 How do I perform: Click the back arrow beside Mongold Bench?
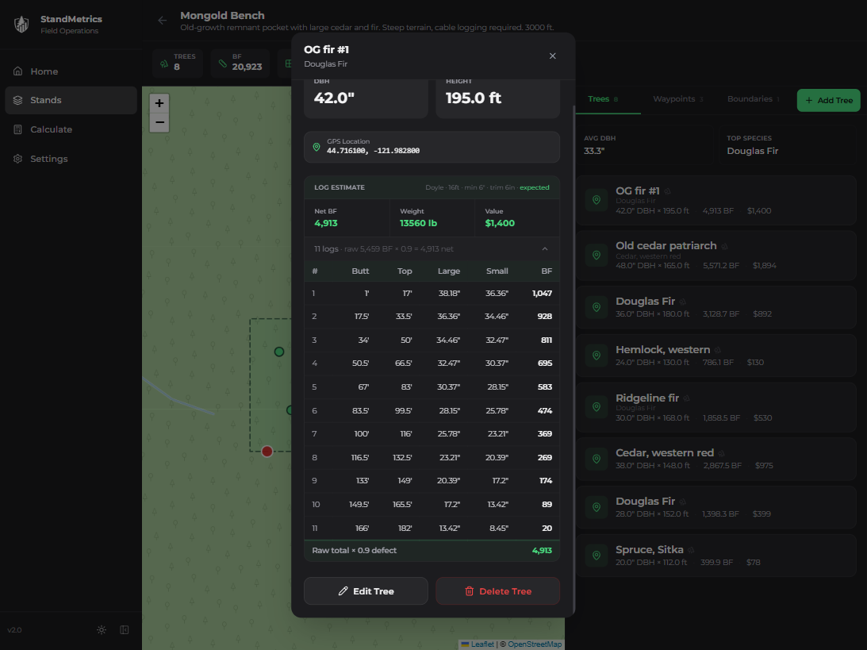point(163,21)
